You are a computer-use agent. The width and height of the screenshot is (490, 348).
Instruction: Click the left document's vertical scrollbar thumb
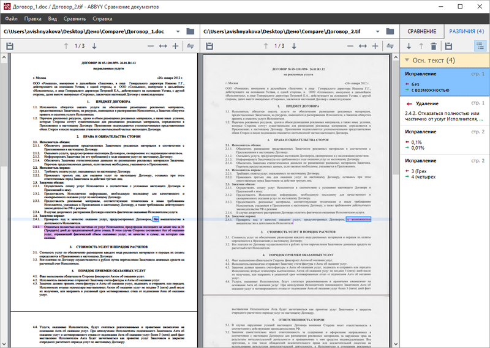(4, 114)
